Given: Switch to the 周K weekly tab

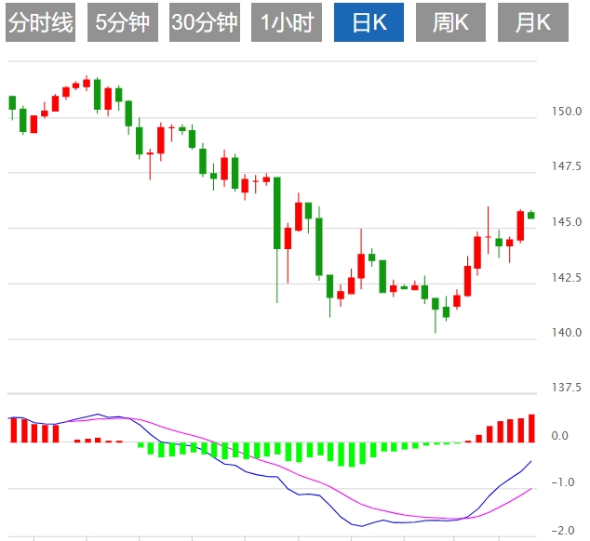Looking at the screenshot, I should [450, 23].
